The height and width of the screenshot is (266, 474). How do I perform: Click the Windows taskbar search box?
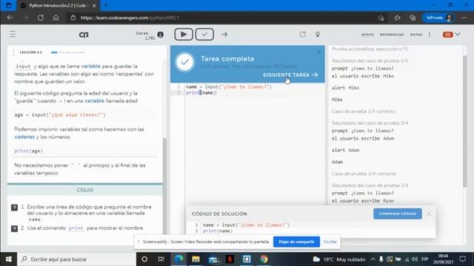(x=77, y=259)
